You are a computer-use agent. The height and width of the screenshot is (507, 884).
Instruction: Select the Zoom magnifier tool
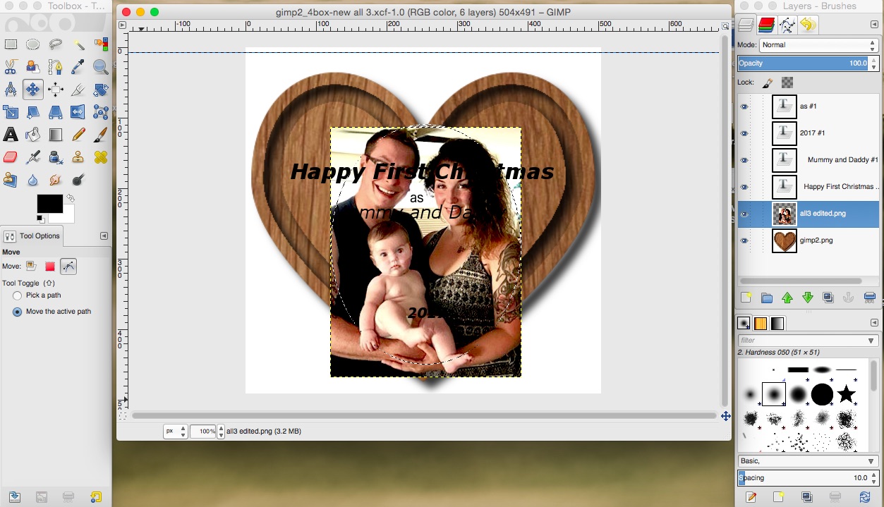click(x=101, y=67)
